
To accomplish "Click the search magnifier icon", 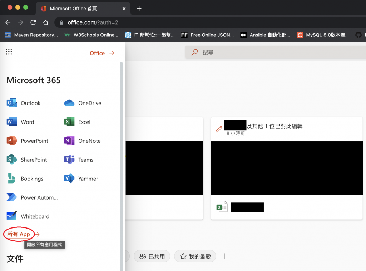I will click(x=195, y=52).
